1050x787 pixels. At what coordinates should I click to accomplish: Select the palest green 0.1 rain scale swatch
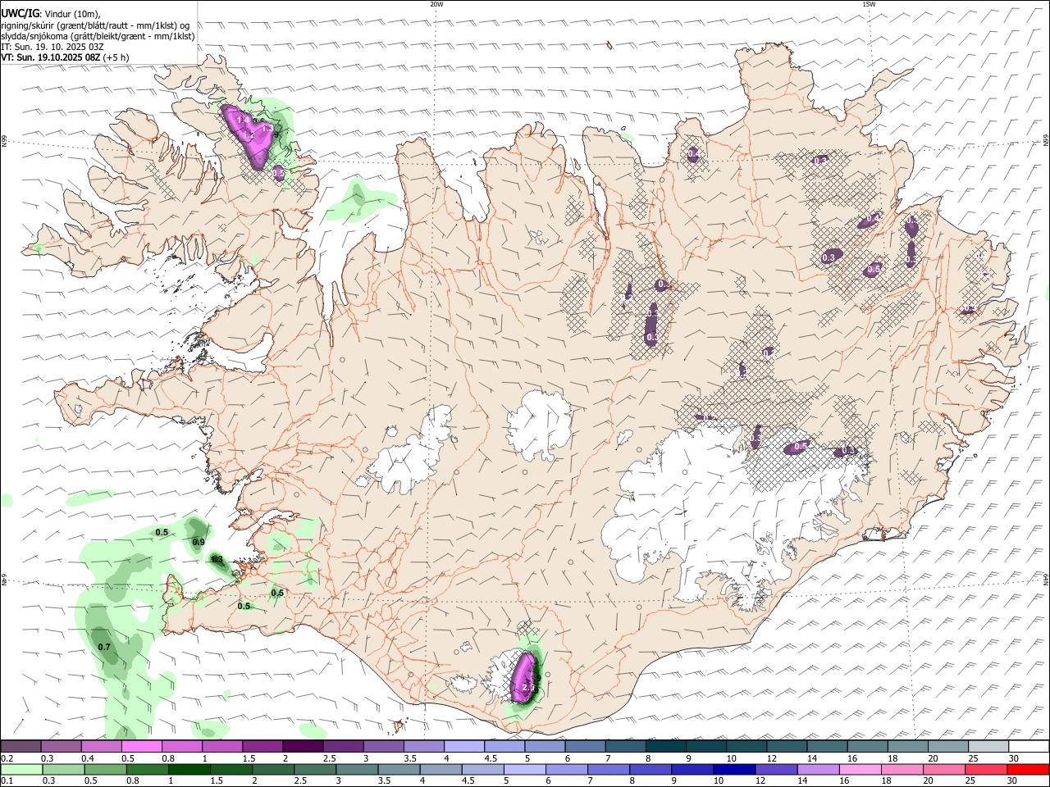click(x=22, y=770)
